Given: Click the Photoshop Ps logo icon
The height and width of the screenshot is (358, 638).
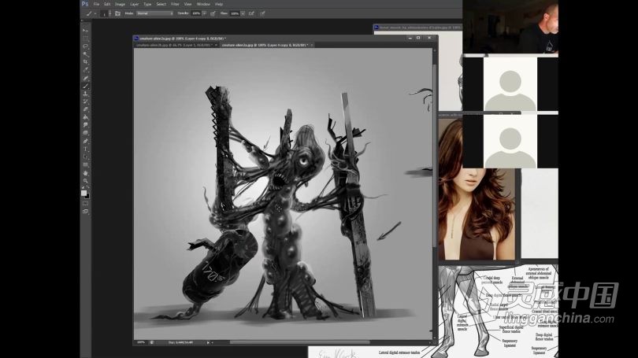Looking at the screenshot, I should pyautogui.click(x=85, y=4).
